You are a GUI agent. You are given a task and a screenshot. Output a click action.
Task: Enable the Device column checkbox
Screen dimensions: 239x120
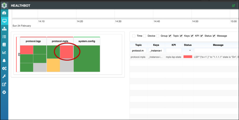pyautogui.click(x=145, y=36)
